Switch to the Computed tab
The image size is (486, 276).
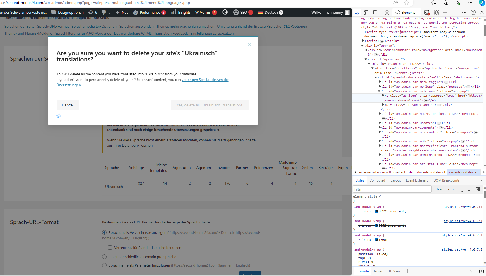click(377, 180)
